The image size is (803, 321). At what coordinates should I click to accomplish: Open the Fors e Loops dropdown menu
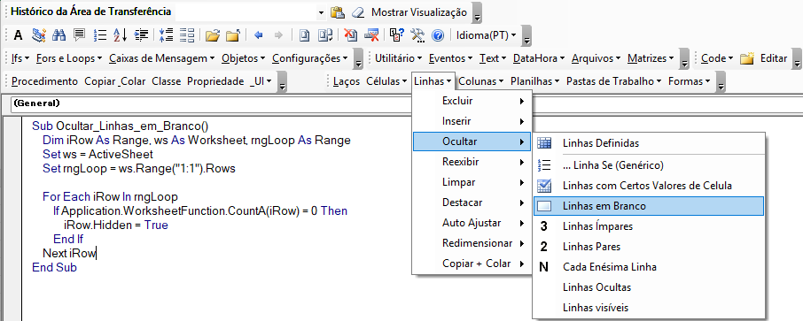69,58
